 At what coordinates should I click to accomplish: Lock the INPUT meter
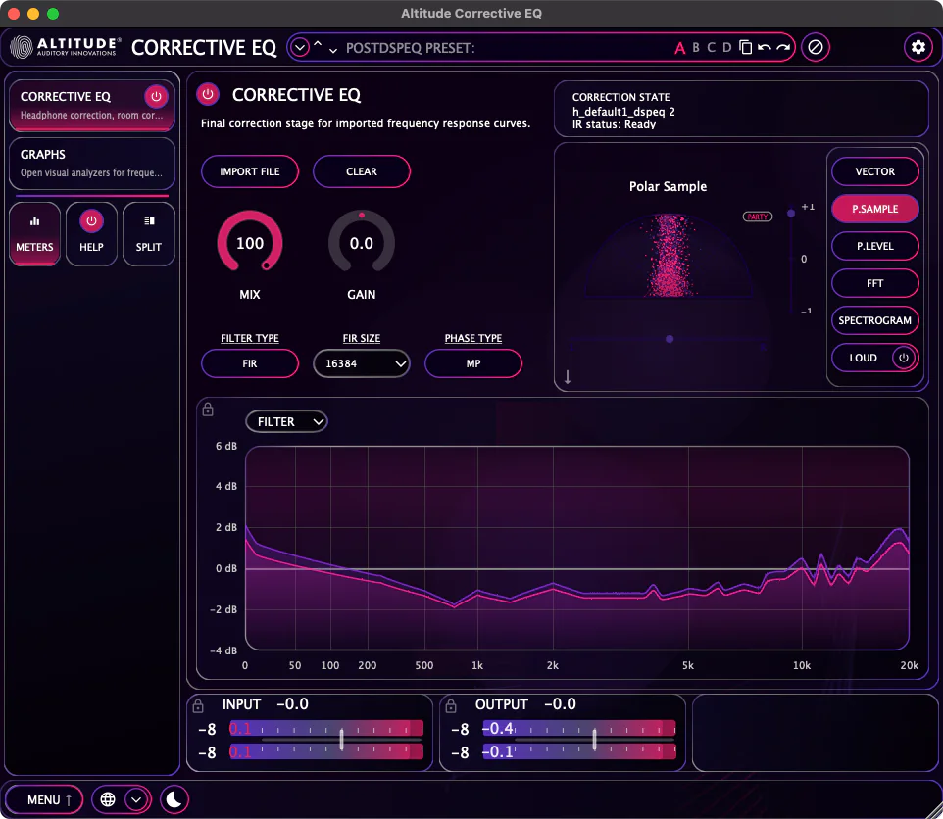coord(198,706)
